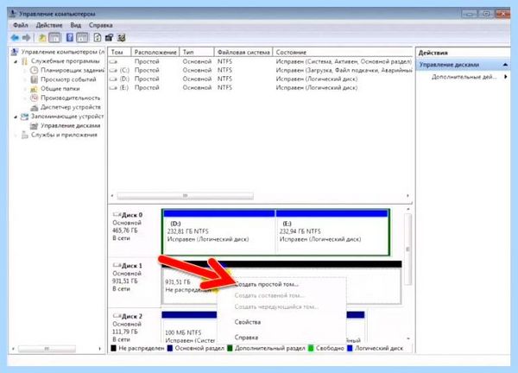Click Дополнительные действия in the Actions pane
The width and height of the screenshot is (518, 373).
click(x=464, y=77)
